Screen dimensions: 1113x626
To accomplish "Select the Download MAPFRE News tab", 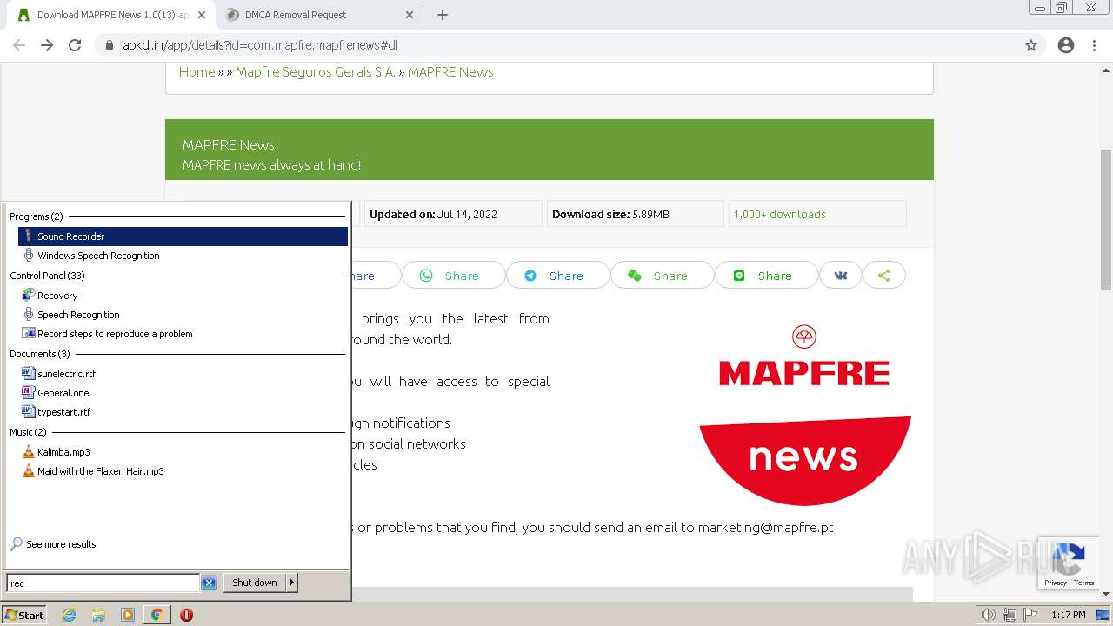I will tap(112, 15).
